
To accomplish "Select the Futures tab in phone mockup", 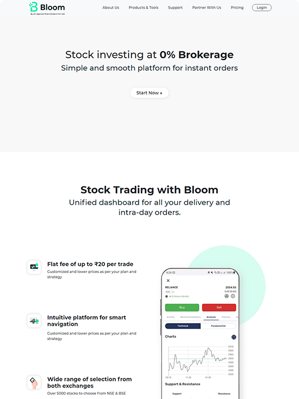I will 226,317.
